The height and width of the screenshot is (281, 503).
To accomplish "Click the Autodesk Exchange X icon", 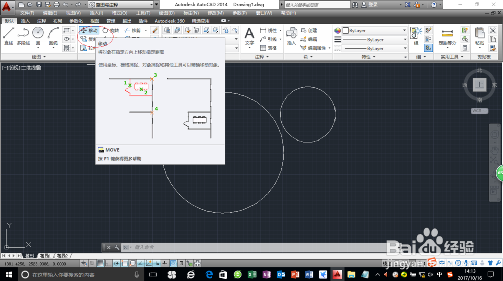I will [408, 5].
